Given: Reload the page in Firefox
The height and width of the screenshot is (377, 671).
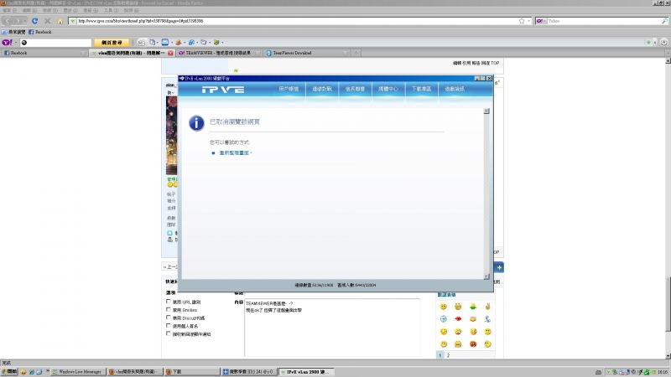Looking at the screenshot, I should 34,20.
